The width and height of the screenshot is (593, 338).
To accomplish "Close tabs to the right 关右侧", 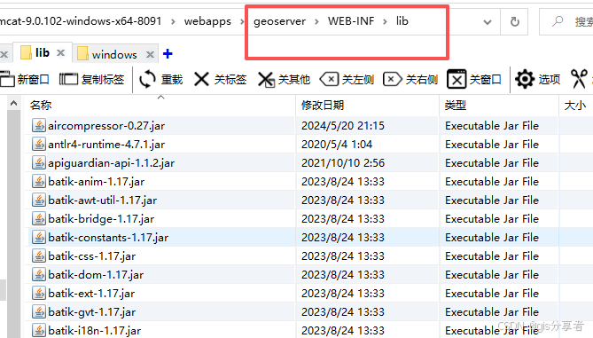I will pos(410,80).
